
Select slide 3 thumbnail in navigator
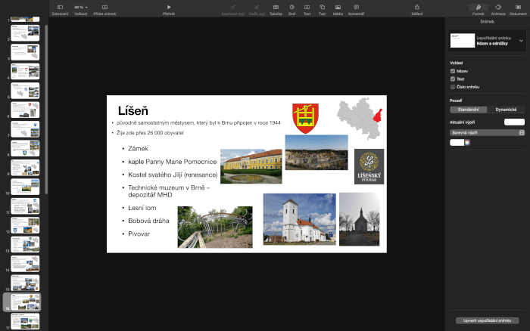[25, 52]
